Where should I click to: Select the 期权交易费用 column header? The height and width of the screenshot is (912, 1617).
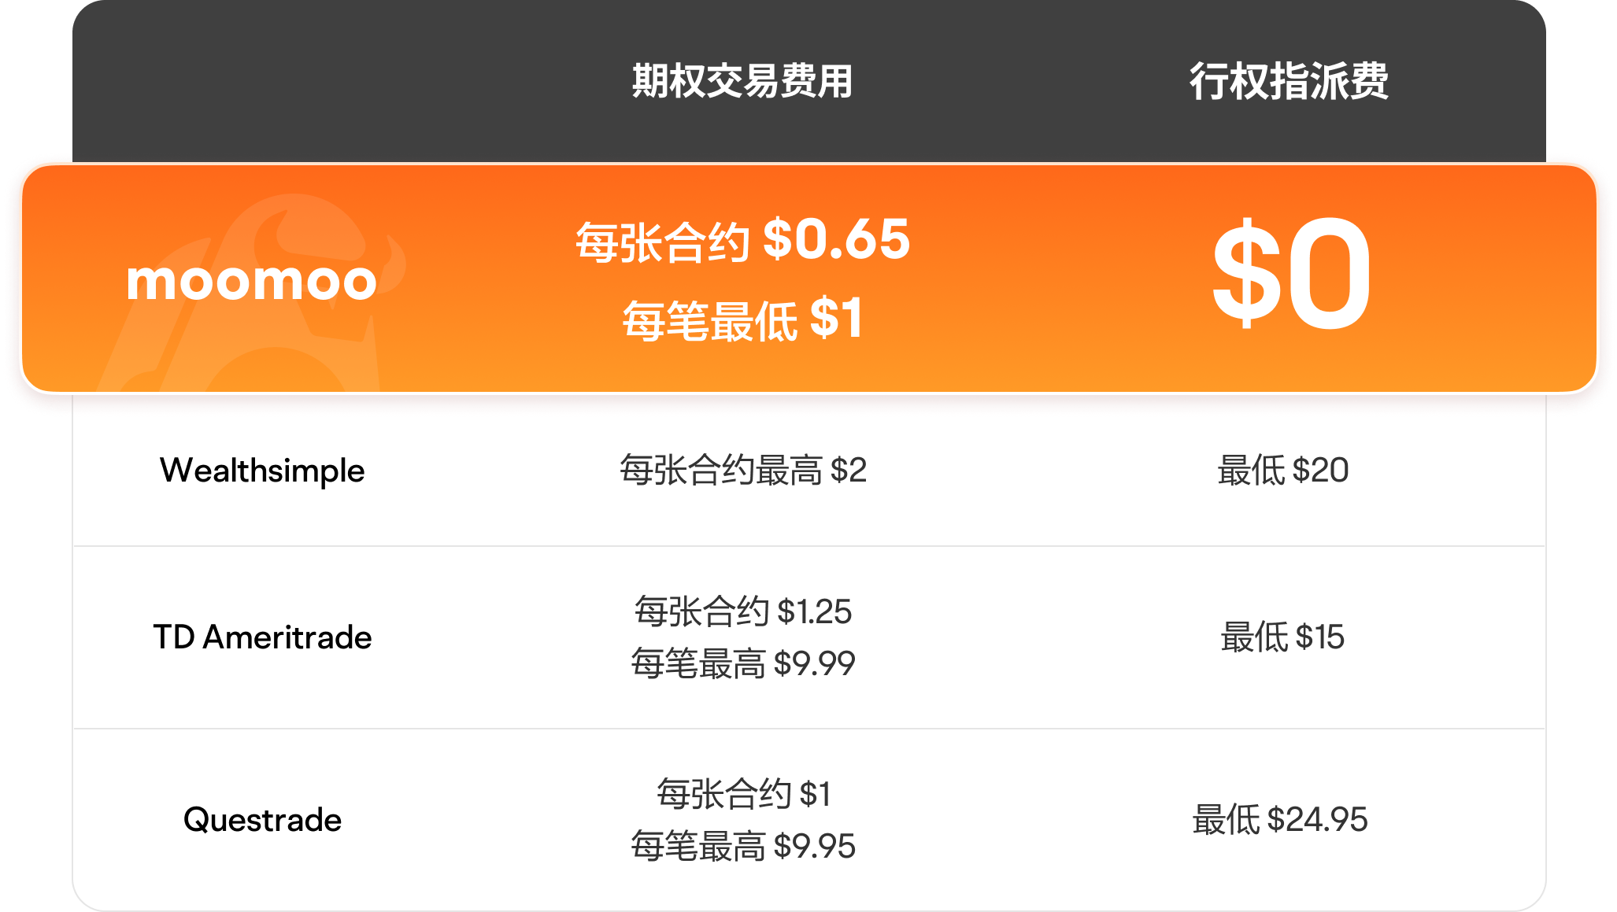pos(742,81)
